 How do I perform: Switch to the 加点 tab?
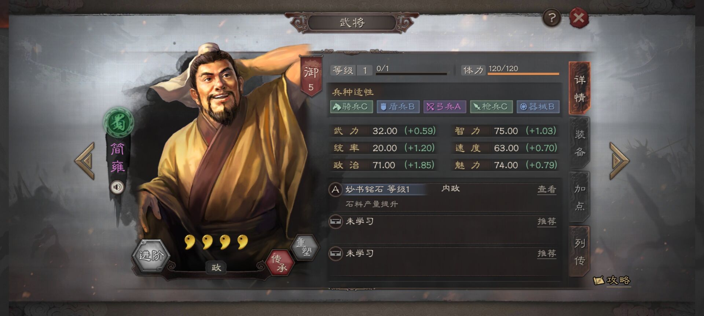pyautogui.click(x=579, y=197)
